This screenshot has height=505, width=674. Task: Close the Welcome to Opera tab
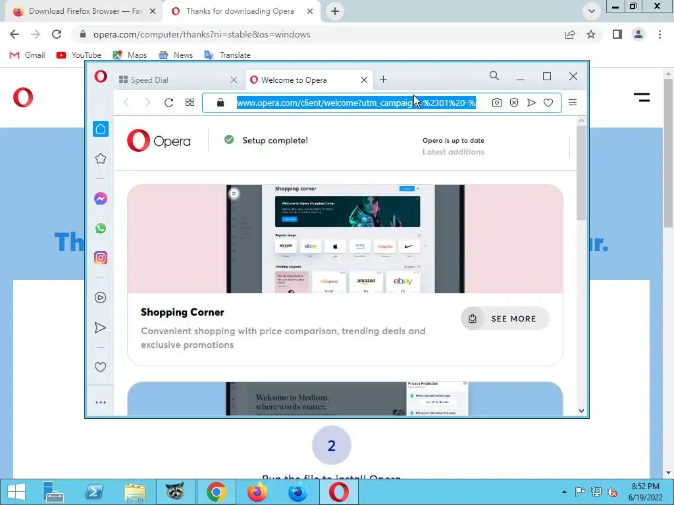(x=364, y=80)
